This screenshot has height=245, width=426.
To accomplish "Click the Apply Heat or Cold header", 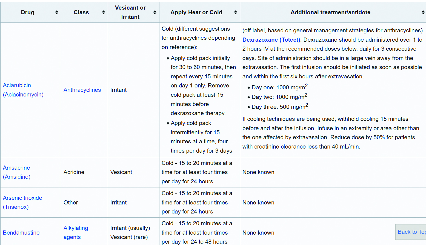I will pos(196,12).
